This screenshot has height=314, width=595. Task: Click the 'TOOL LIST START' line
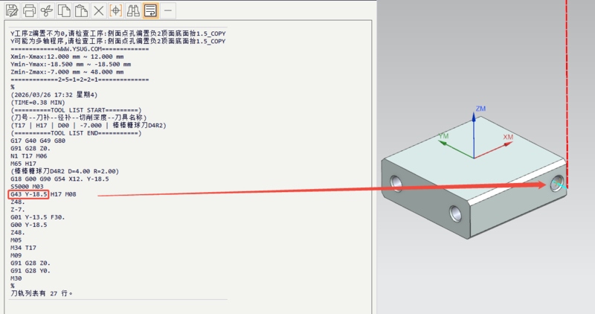(x=76, y=110)
